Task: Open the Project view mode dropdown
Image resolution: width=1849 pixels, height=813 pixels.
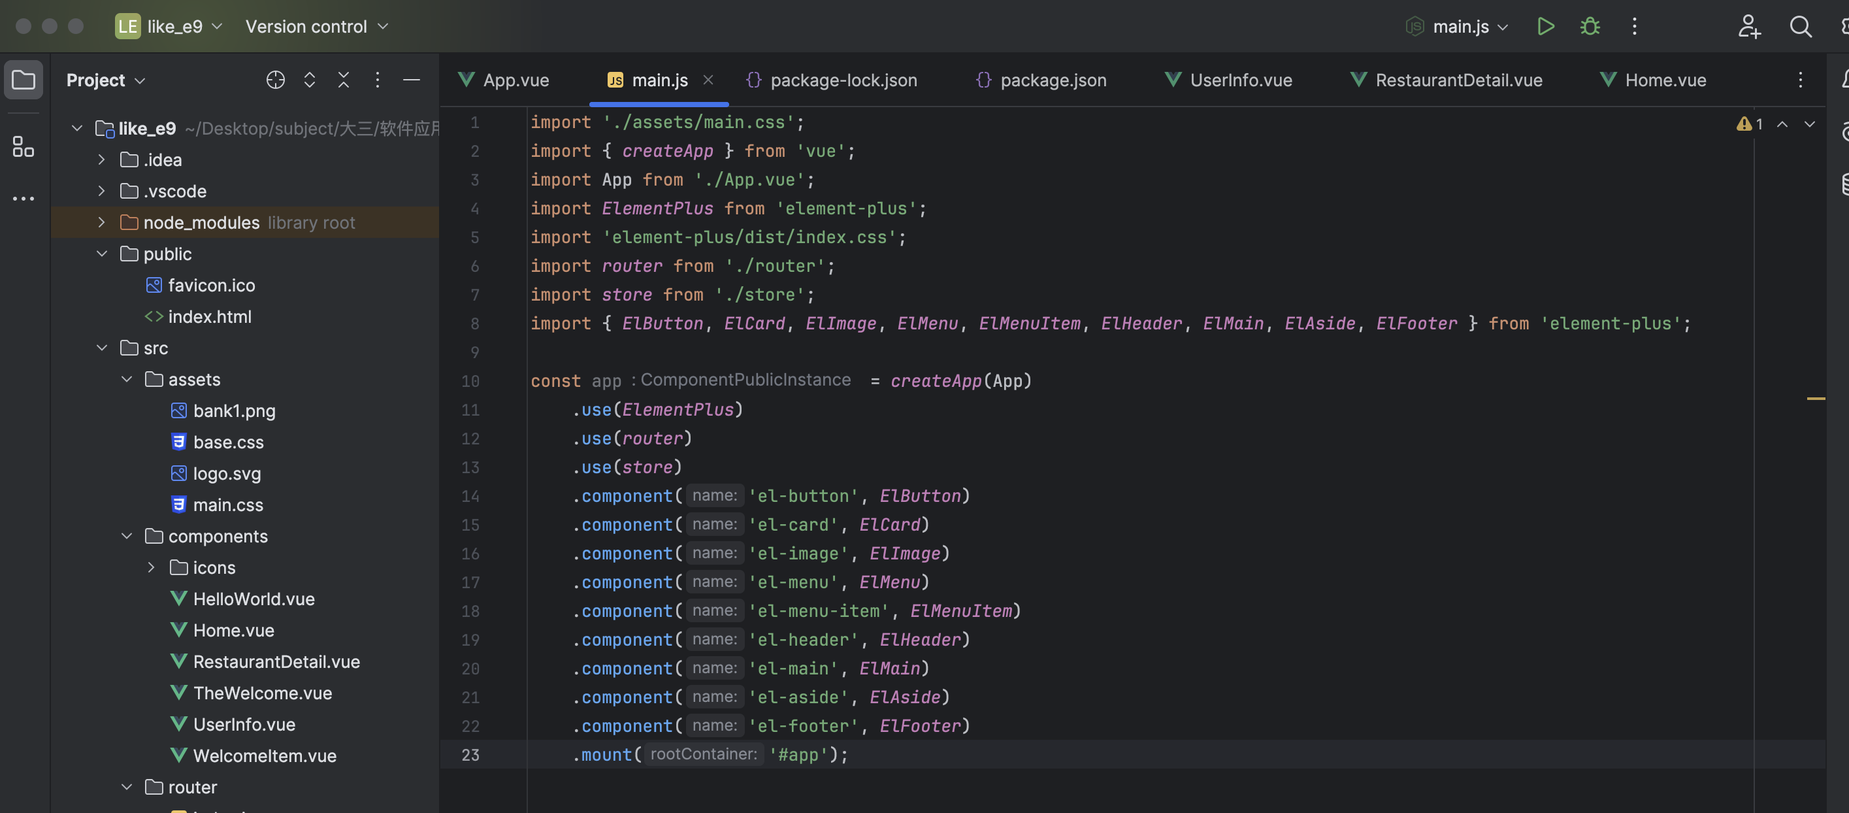Action: pyautogui.click(x=105, y=80)
